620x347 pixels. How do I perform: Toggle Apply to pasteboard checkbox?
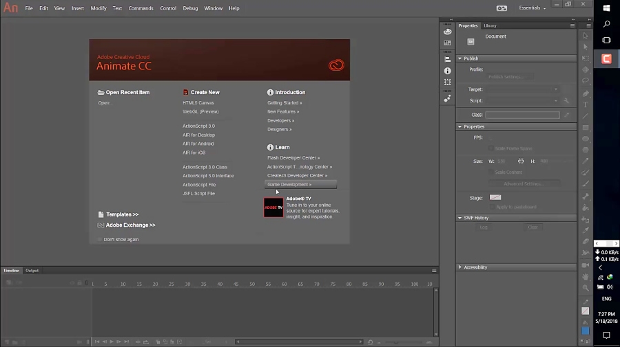[492, 207]
